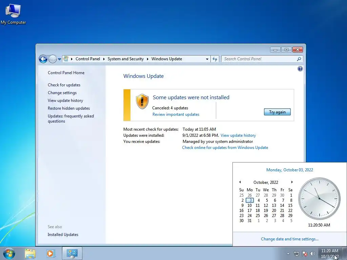Click Check for updates
347x260 pixels.
tap(64, 85)
